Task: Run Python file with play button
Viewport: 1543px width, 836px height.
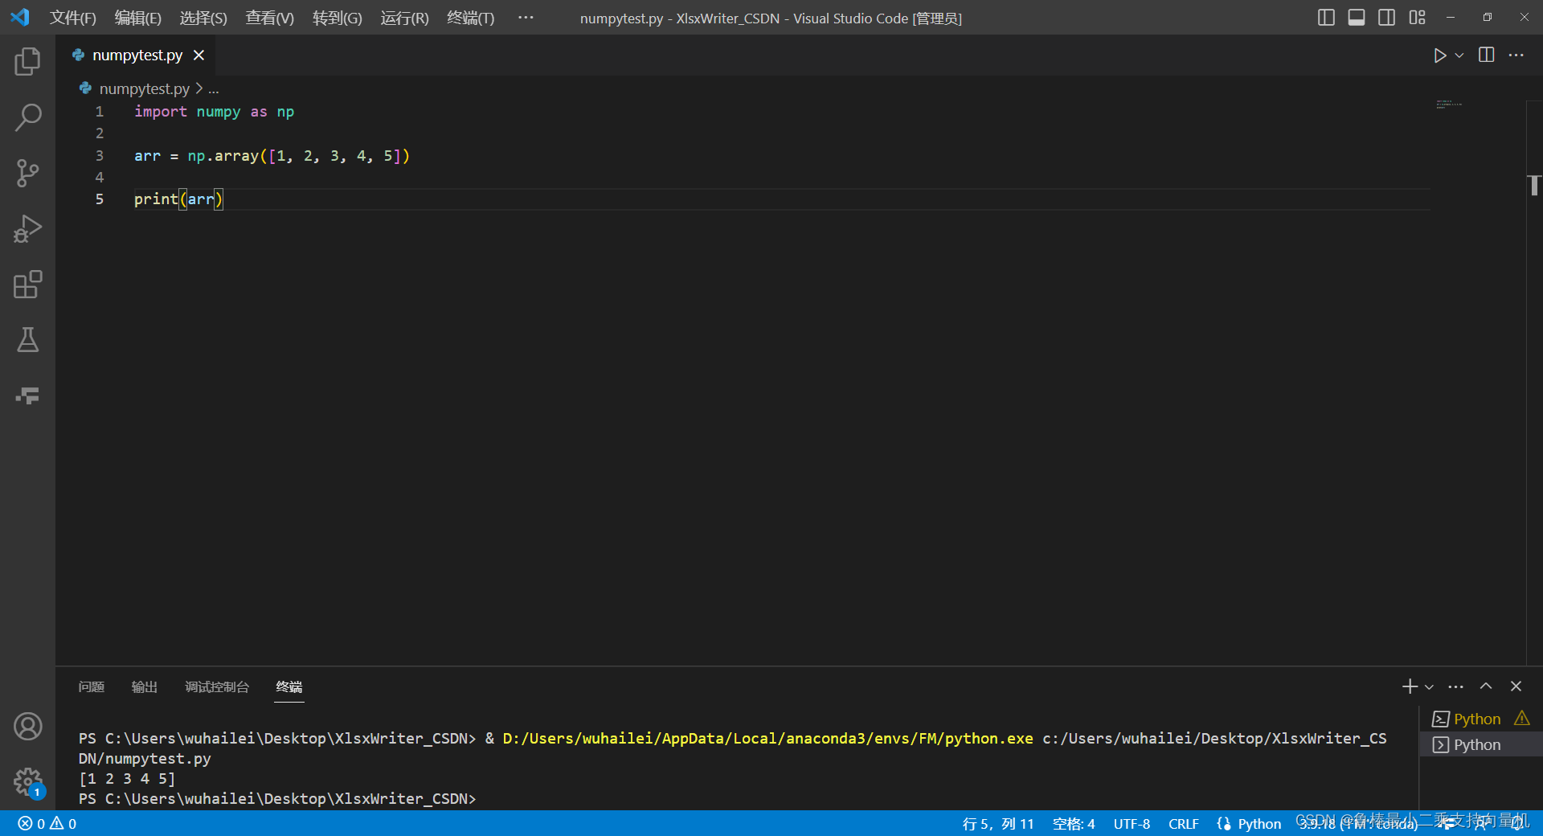Action: coord(1439,55)
